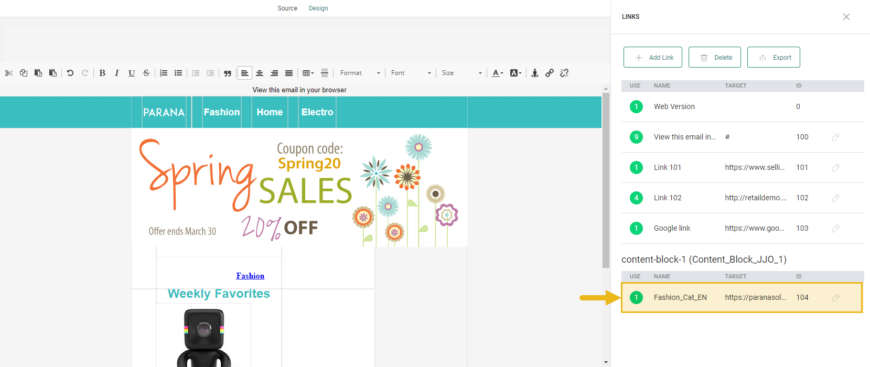Viewport: 870px width, 367px height.
Task: Click the Unlink icon in toolbar
Action: click(564, 73)
